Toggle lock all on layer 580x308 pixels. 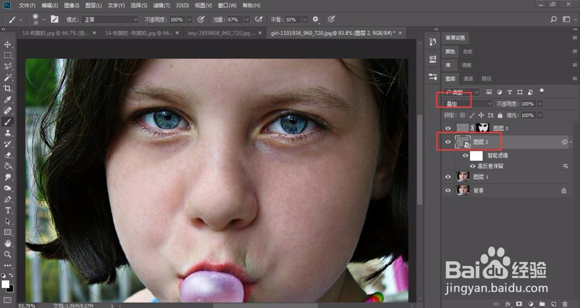coord(500,115)
